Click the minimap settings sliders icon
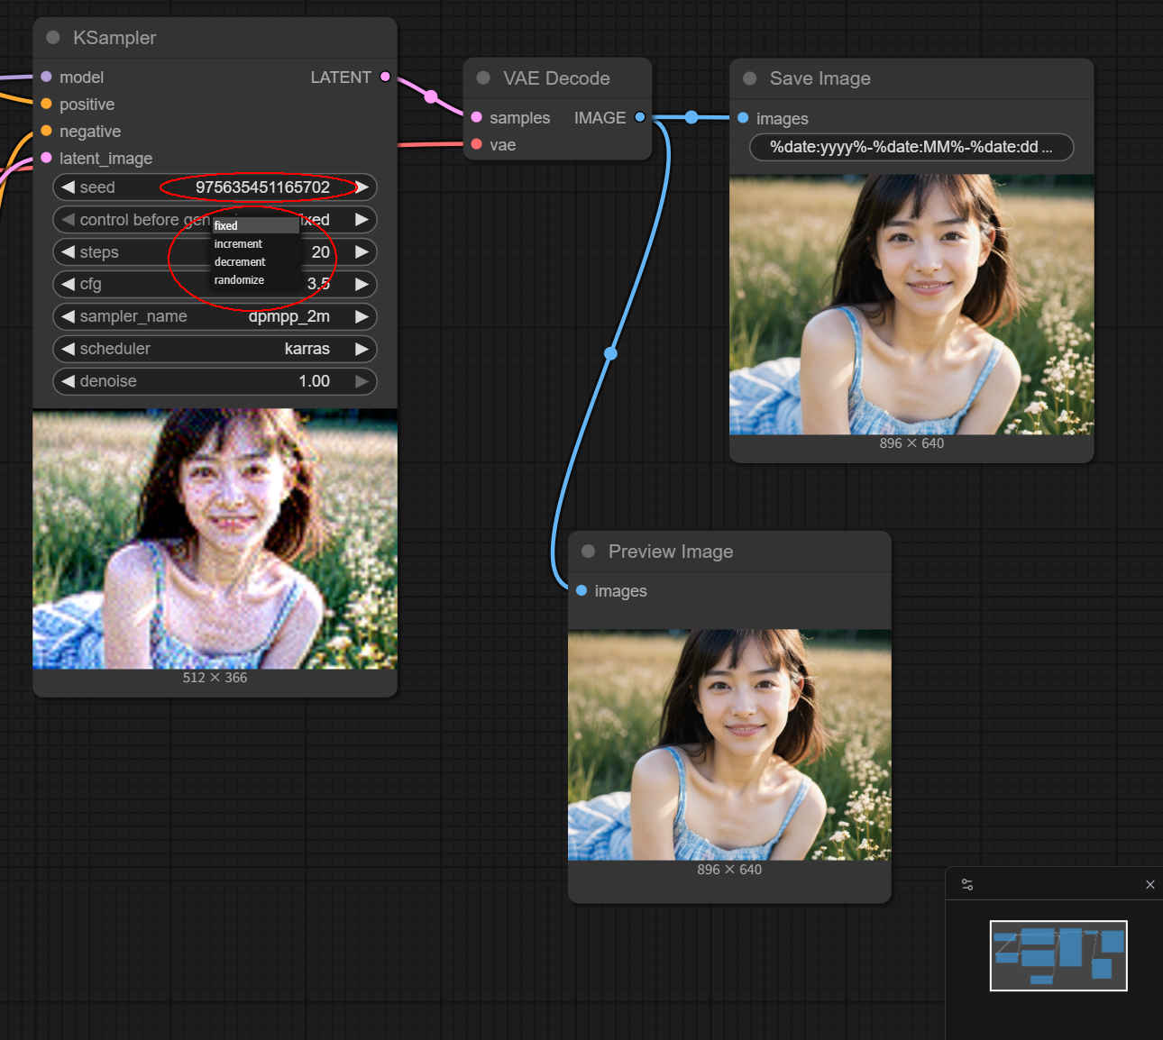1163x1040 pixels. [x=967, y=885]
